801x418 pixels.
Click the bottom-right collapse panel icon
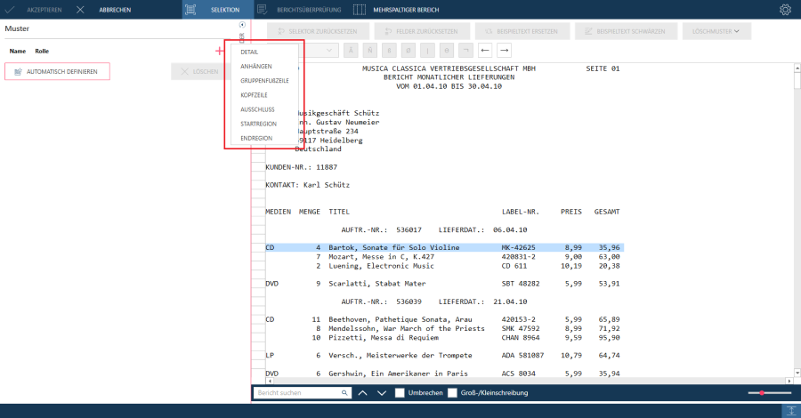[789, 410]
